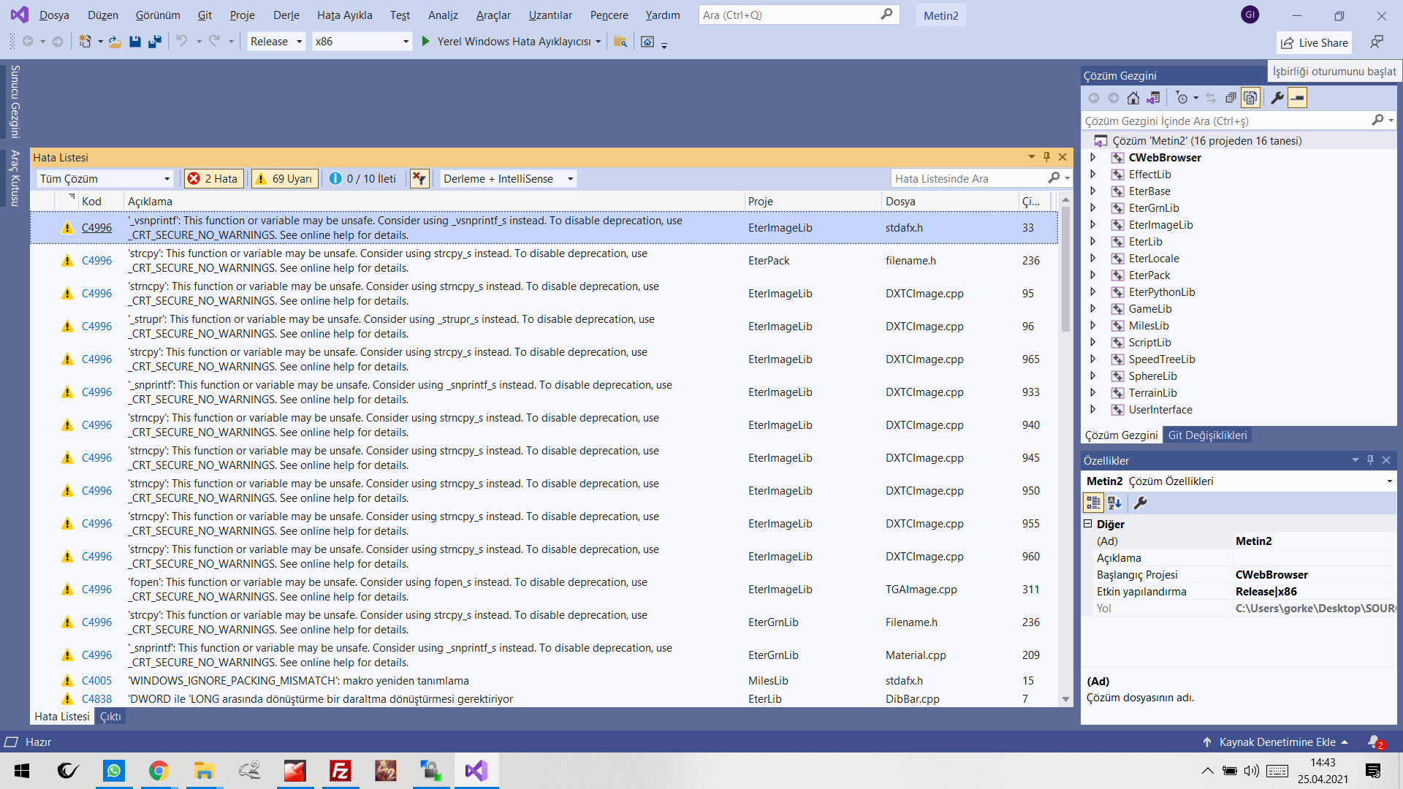
Task: Open the Release configuration dropdown
Action: (x=276, y=42)
